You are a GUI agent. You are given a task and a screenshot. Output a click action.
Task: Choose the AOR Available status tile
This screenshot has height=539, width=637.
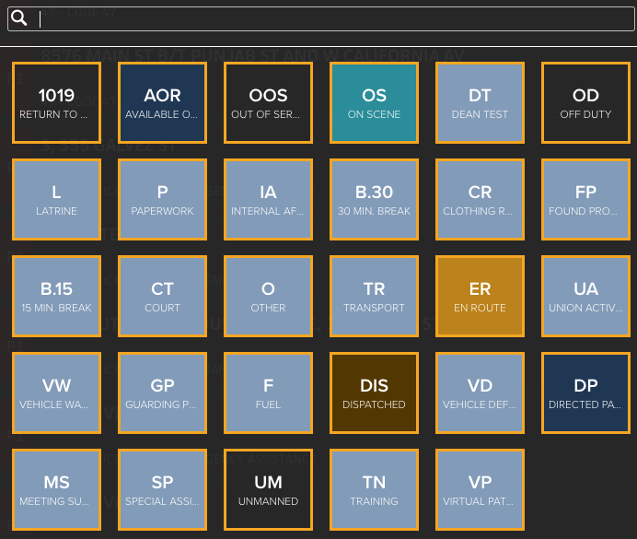[x=163, y=103]
